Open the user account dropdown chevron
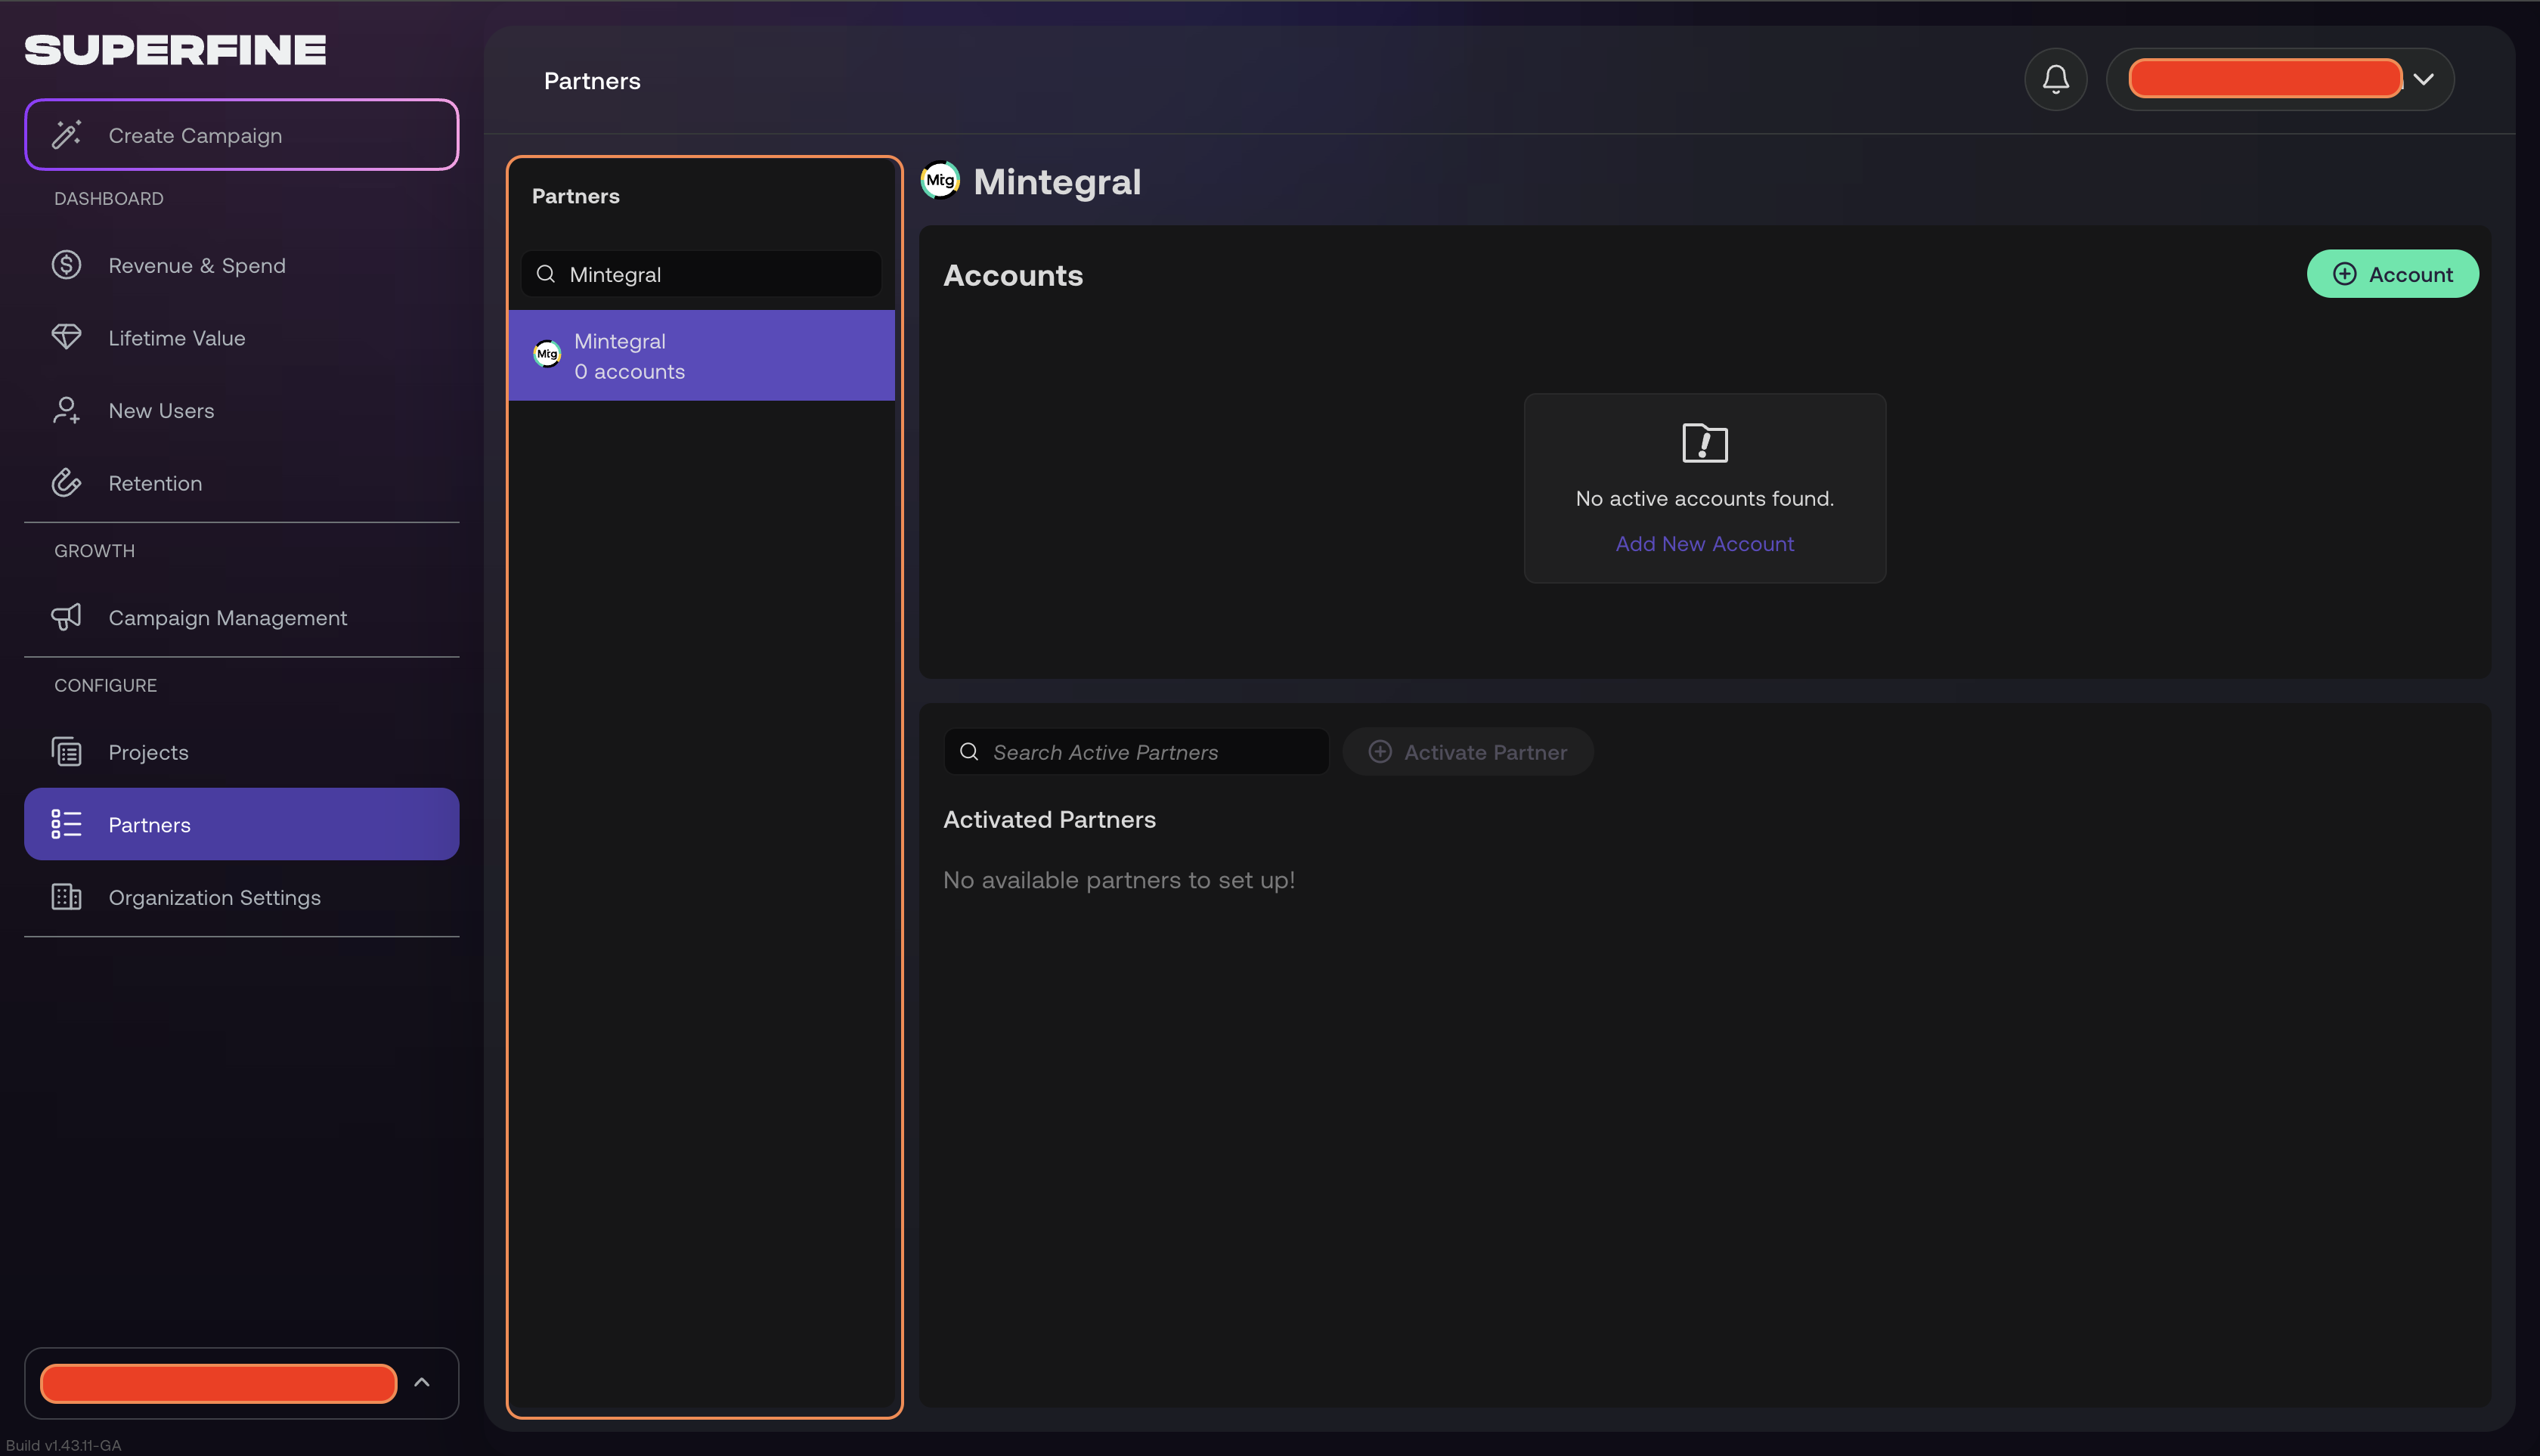Viewport: 2540px width, 1456px height. pyautogui.click(x=2423, y=79)
